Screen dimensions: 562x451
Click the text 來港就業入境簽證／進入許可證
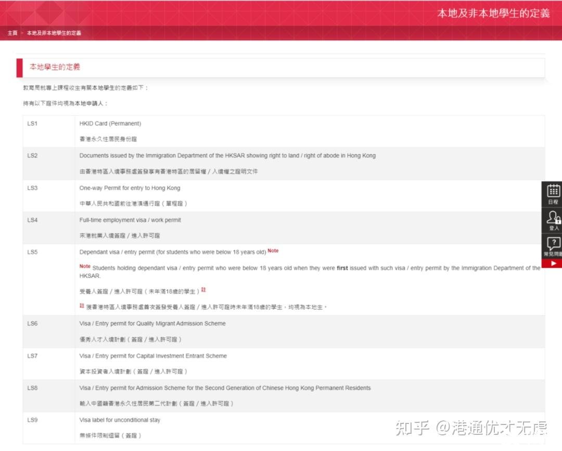pyautogui.click(x=120, y=236)
